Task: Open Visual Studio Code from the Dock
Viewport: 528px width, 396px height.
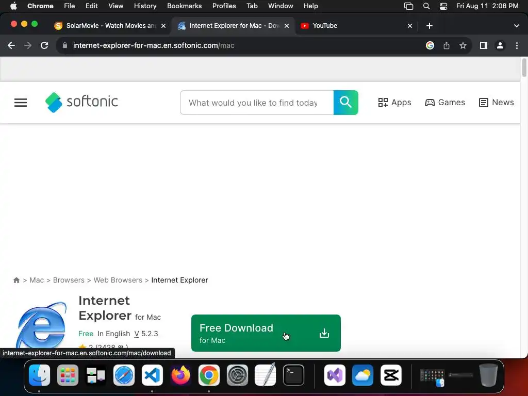Action: (x=152, y=375)
